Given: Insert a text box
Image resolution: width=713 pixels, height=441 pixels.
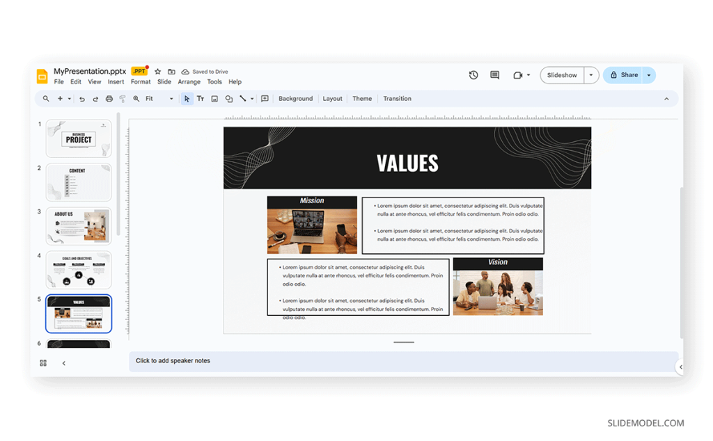Looking at the screenshot, I should pyautogui.click(x=201, y=98).
